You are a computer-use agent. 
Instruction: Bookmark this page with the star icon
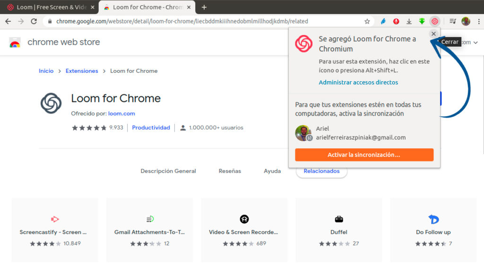pyautogui.click(x=367, y=21)
